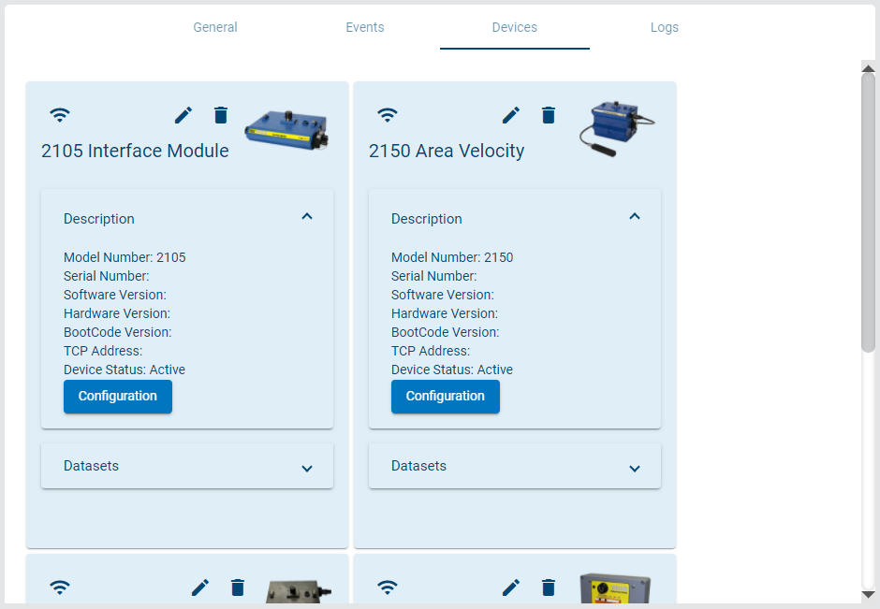Image resolution: width=880 pixels, height=609 pixels.
Task: Click 'Hardware Version:' on 2105 card
Action: [117, 313]
